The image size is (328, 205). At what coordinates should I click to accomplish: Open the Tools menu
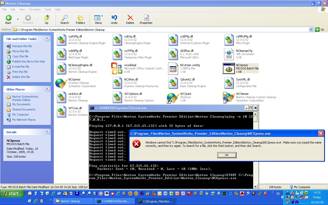pyautogui.click(x=48, y=9)
